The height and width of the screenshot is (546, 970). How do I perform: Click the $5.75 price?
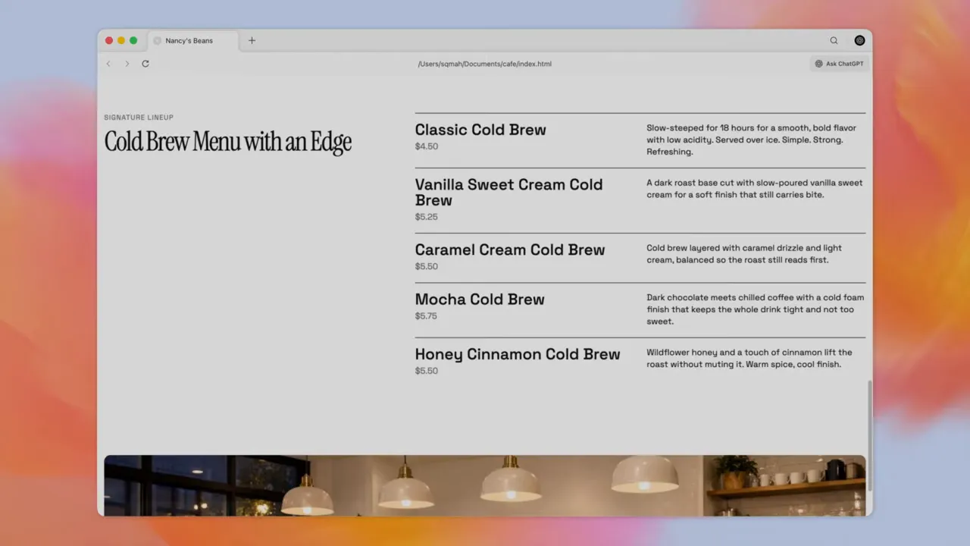click(x=427, y=316)
